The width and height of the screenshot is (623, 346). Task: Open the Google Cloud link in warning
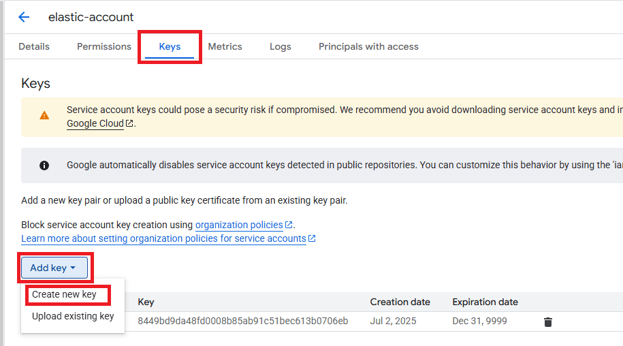pos(95,124)
